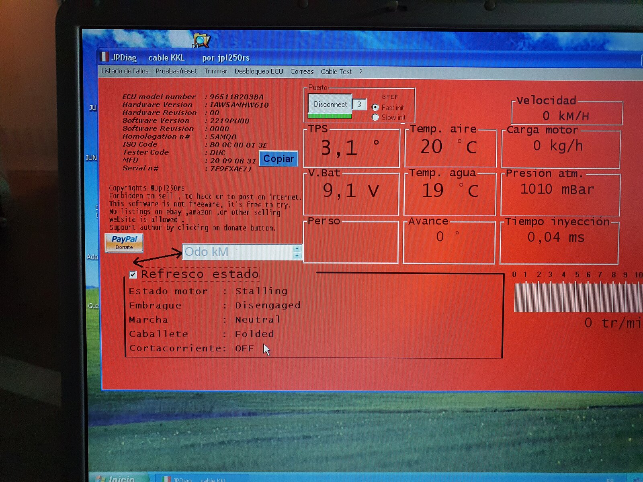This screenshot has height=482, width=643.
Task: Open the Cable Test menu
Action: (x=336, y=71)
